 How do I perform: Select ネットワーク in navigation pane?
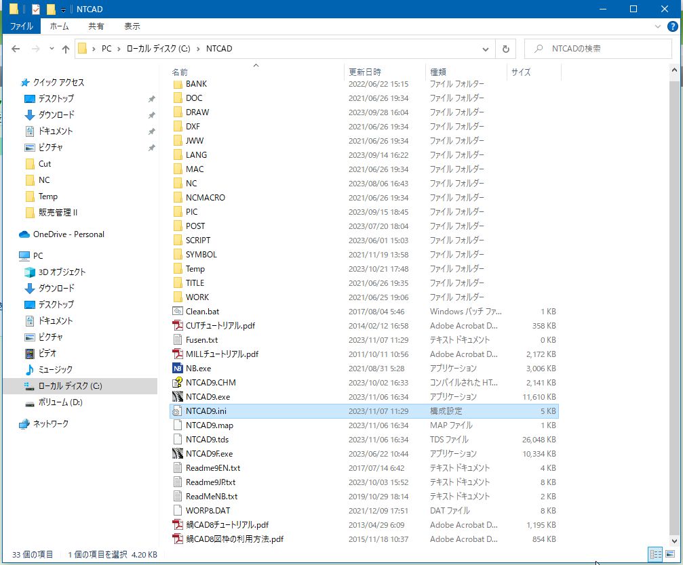[x=50, y=423]
